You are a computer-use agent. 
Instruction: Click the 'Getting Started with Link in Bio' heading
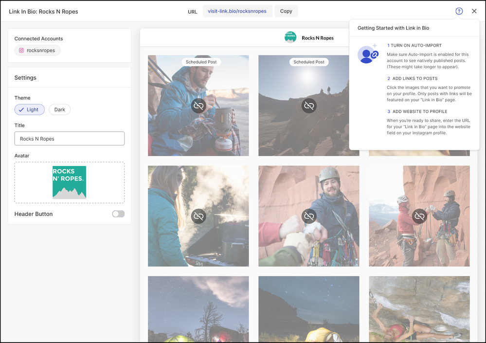click(x=394, y=28)
